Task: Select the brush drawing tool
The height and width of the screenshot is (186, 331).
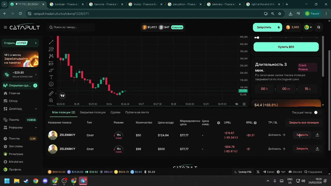Action: [x=51, y=70]
